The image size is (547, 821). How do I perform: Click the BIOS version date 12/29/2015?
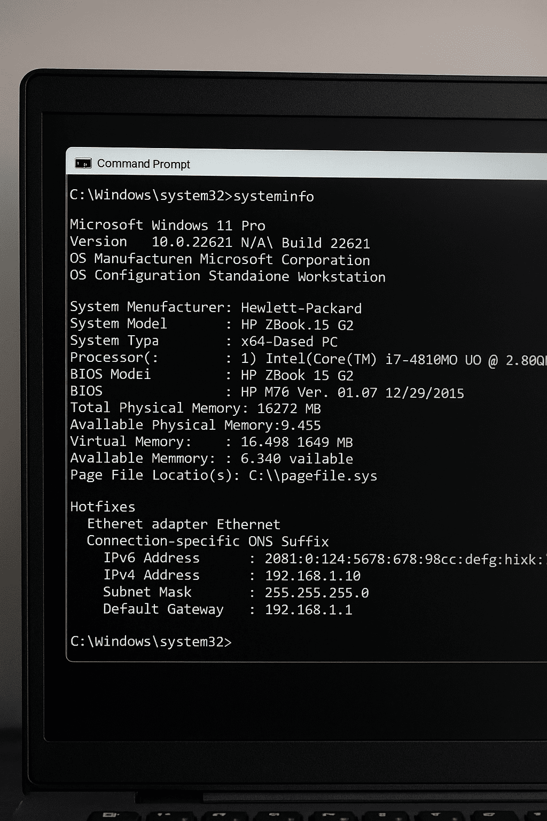(425, 393)
